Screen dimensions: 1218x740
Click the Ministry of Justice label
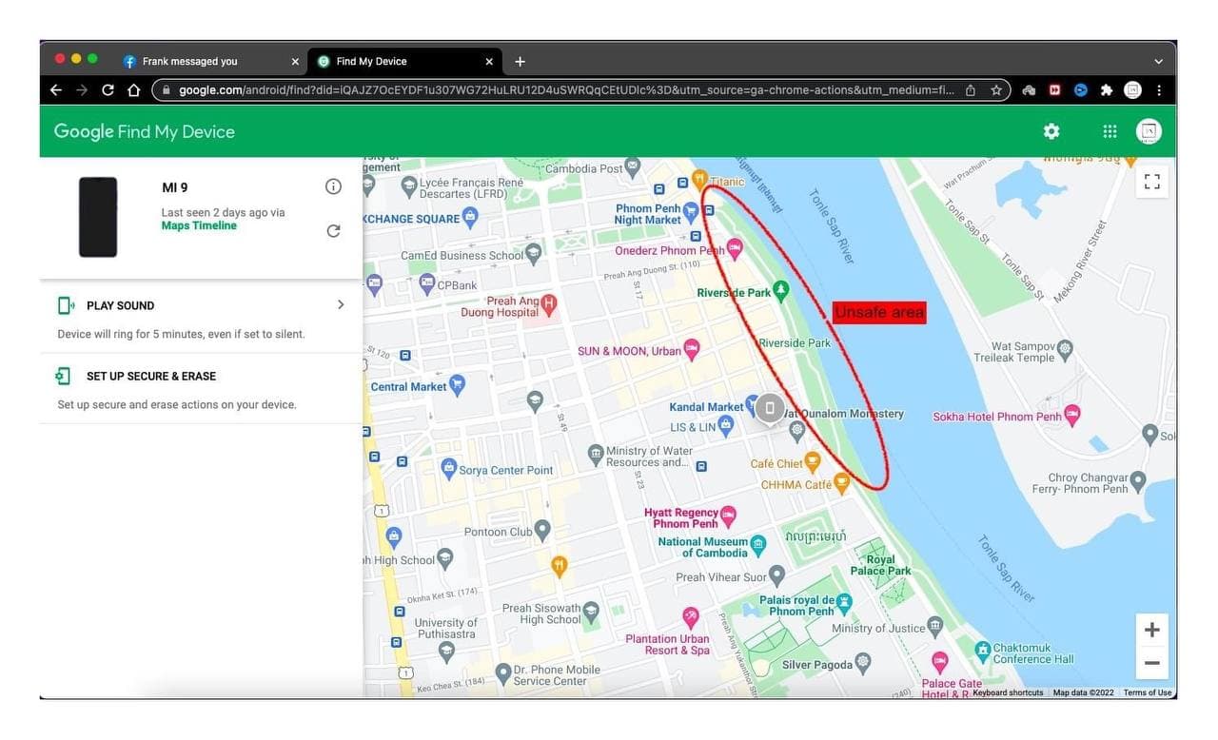[x=878, y=628]
